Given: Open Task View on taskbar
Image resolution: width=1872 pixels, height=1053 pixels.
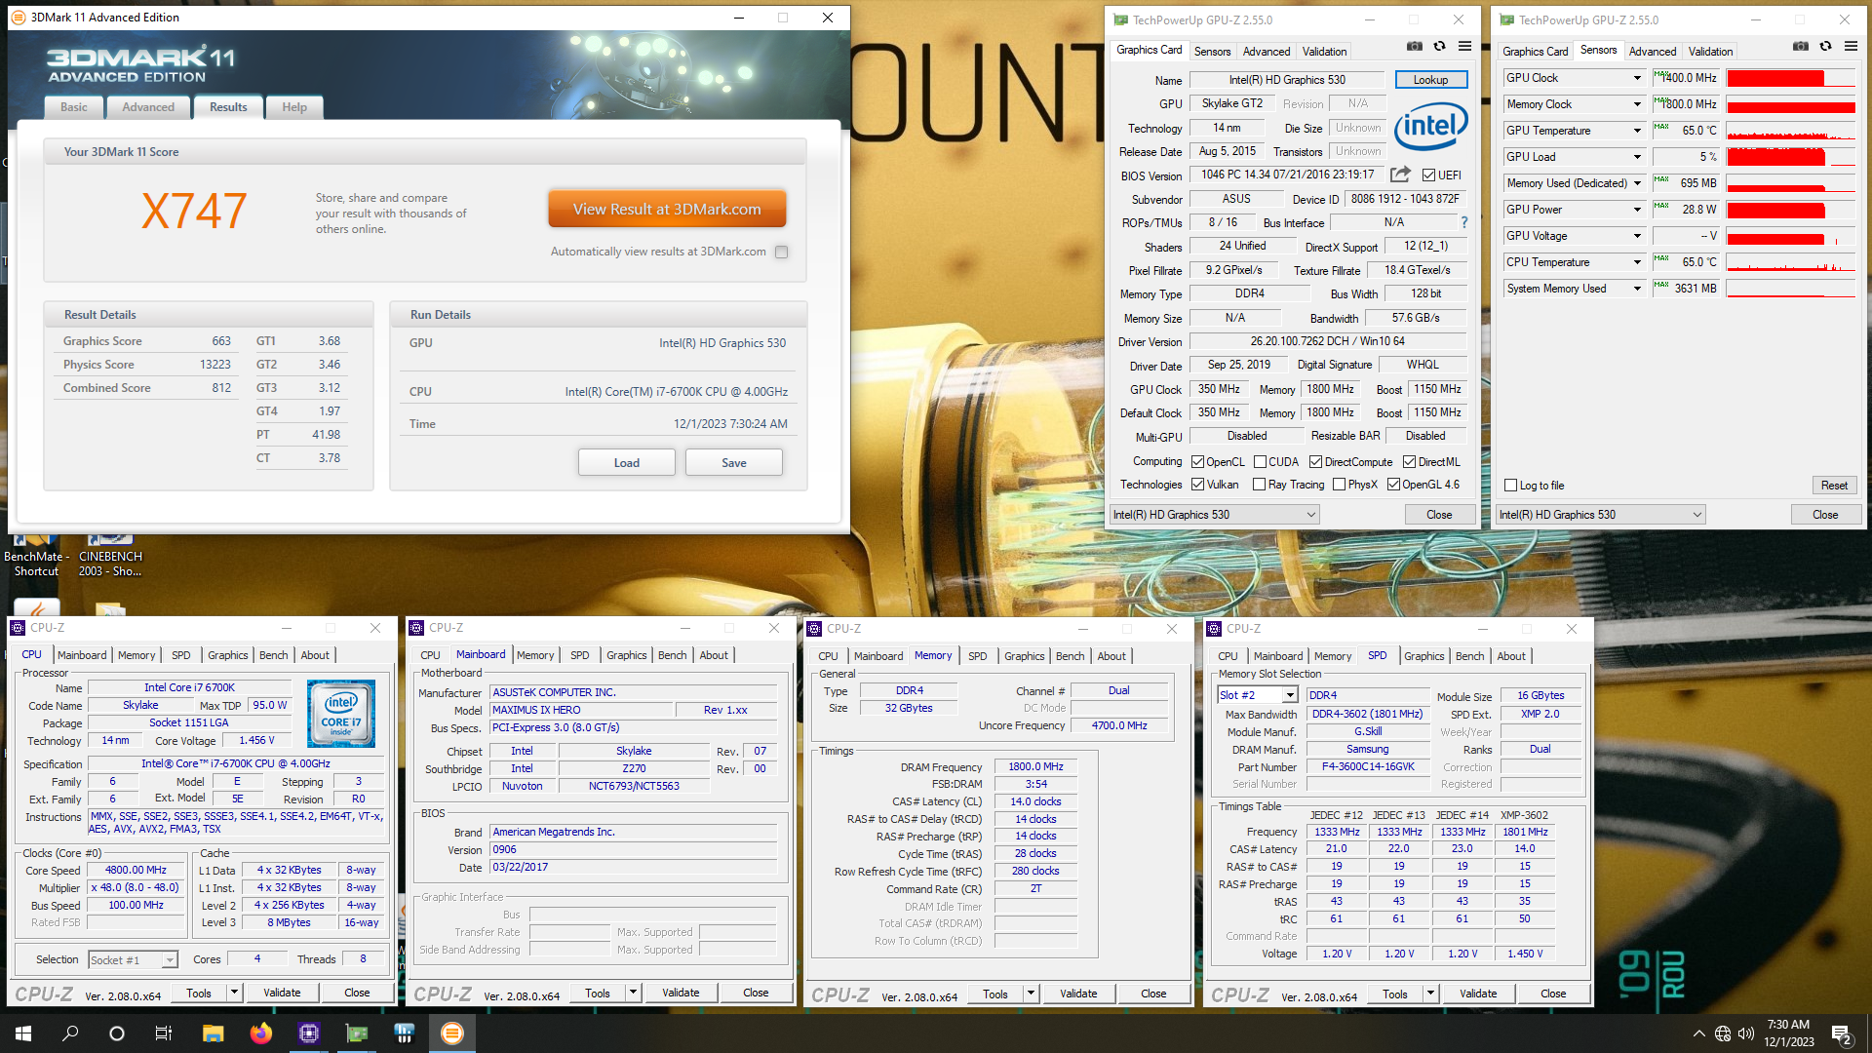Looking at the screenshot, I should point(164,1033).
